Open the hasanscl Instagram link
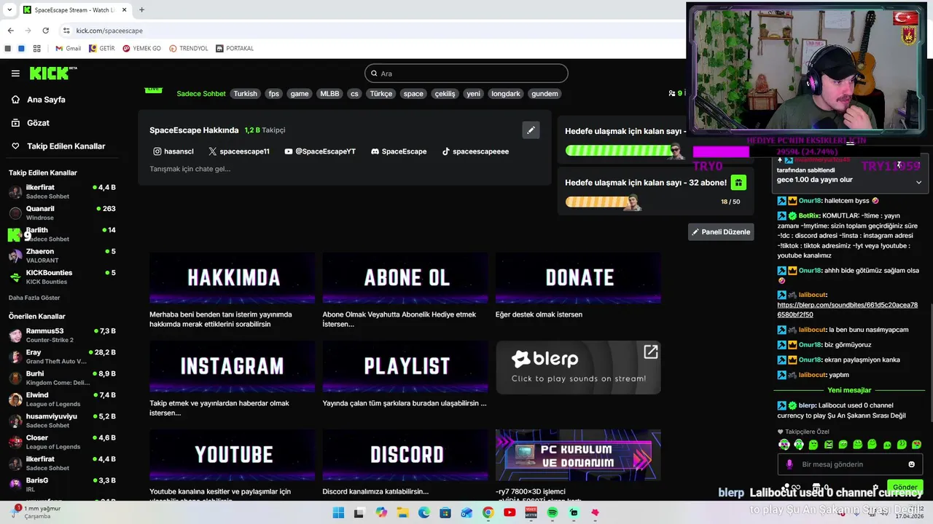933x524 pixels. [173, 151]
